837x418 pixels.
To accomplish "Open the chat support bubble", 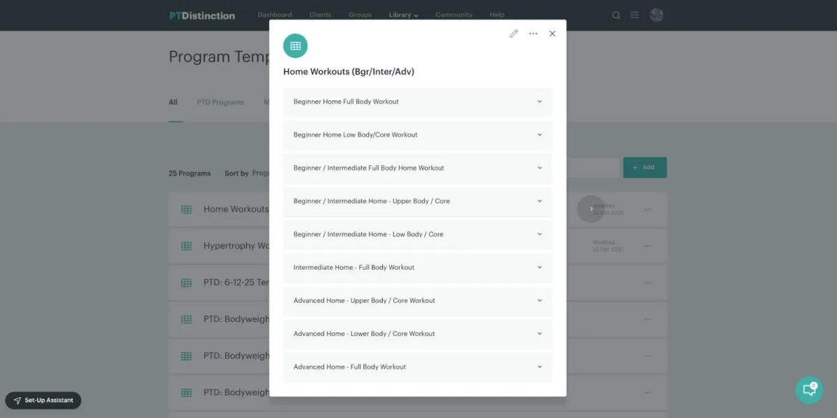I will 809,390.
